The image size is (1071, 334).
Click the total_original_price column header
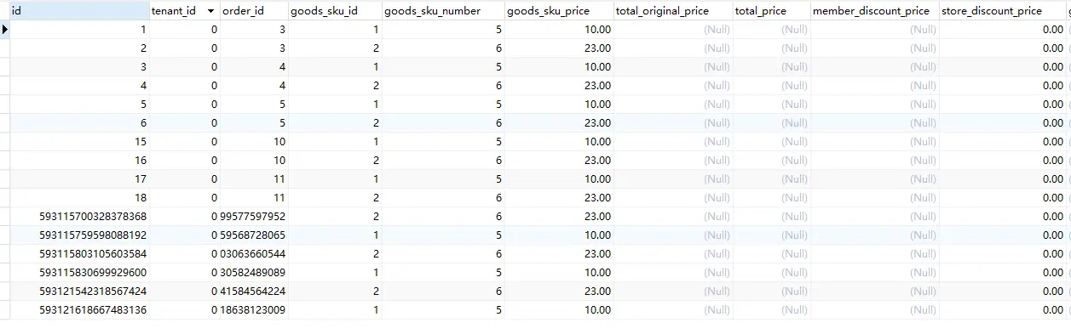tap(674, 11)
